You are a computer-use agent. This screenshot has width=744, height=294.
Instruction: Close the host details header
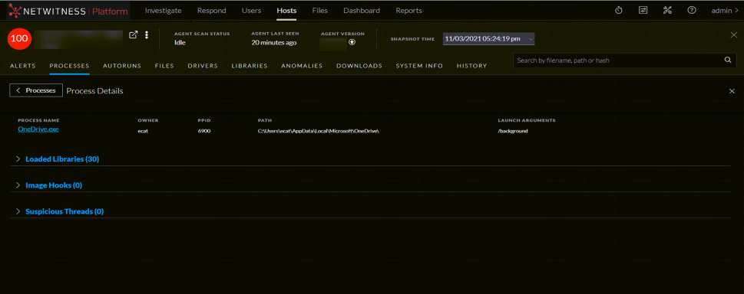(x=733, y=35)
